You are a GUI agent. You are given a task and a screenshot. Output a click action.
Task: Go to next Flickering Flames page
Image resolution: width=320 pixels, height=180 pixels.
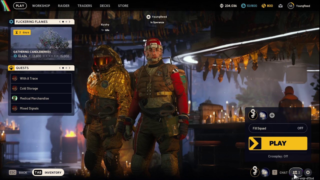pos(69,22)
